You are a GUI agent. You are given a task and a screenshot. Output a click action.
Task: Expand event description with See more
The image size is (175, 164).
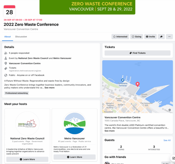pyautogui.click(x=49, y=88)
